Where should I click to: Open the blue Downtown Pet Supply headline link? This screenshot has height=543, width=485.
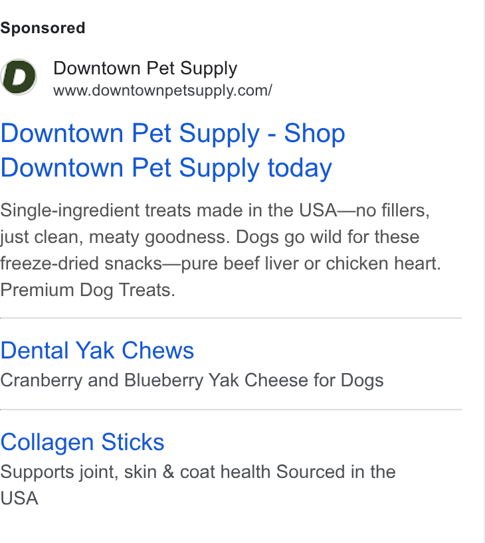(x=173, y=151)
